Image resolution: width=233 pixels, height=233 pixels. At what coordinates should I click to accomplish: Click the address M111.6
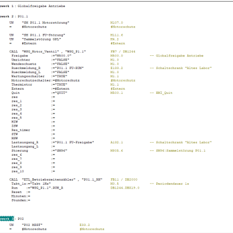click(x=116, y=35)
